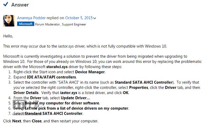The height and width of the screenshot is (126, 206).
Task: Click the bold storahci.sys text
Action: [x=57, y=67]
